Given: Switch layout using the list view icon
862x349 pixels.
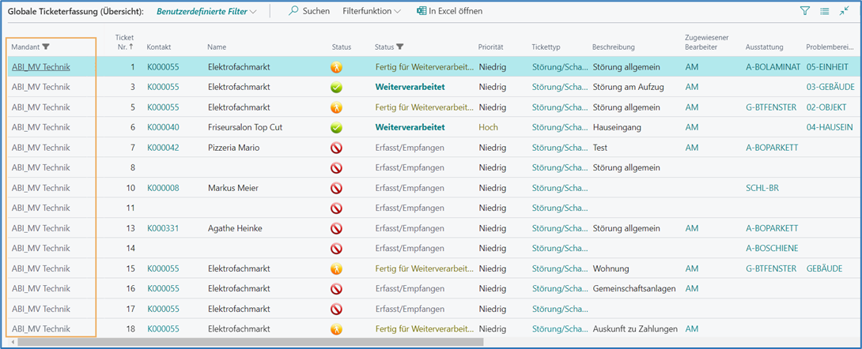Looking at the screenshot, I should (x=825, y=11).
